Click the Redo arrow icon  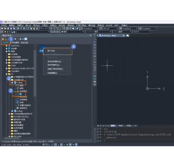[46, 29]
